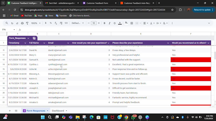Image resolution: width=216 pixels, height=121 pixels.
Task: Decrease font size with minus button
Action: [x=89, y=23]
